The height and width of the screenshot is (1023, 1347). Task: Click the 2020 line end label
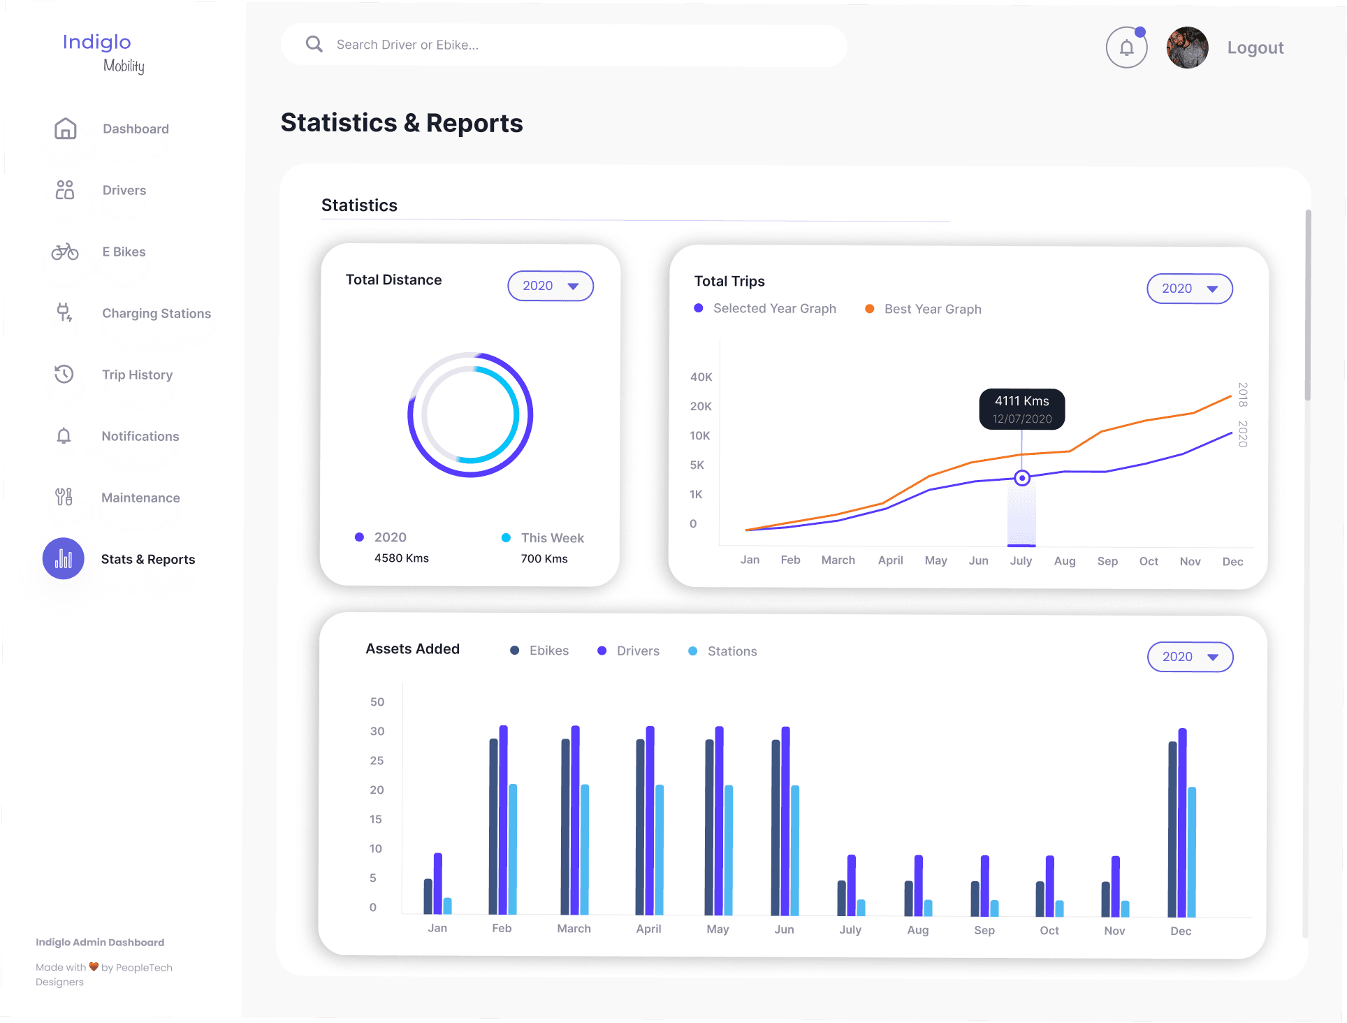pos(1243,434)
